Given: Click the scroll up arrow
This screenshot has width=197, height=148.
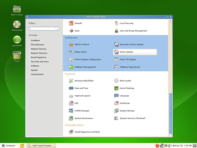Looking at the screenshot, I should tap(170, 20).
